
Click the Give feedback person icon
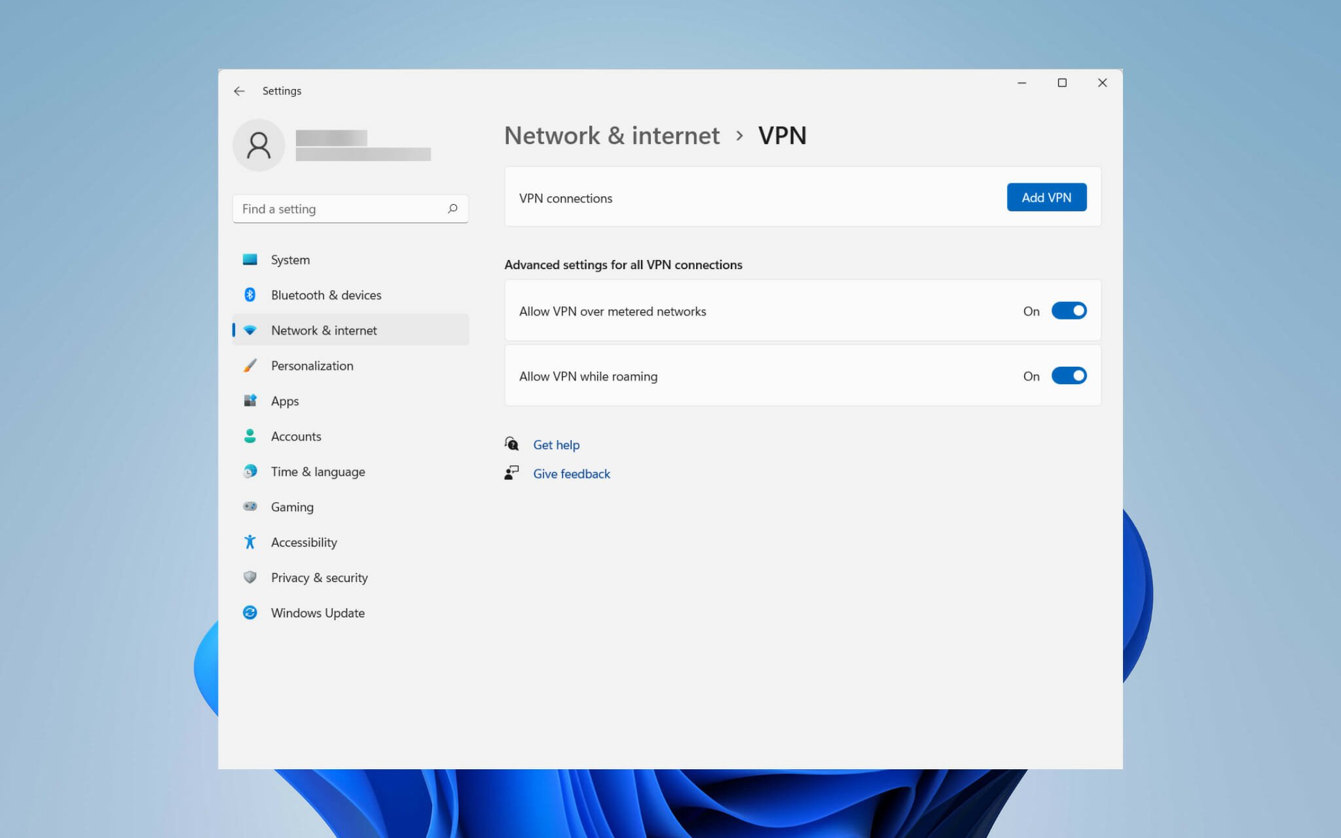[x=511, y=473]
